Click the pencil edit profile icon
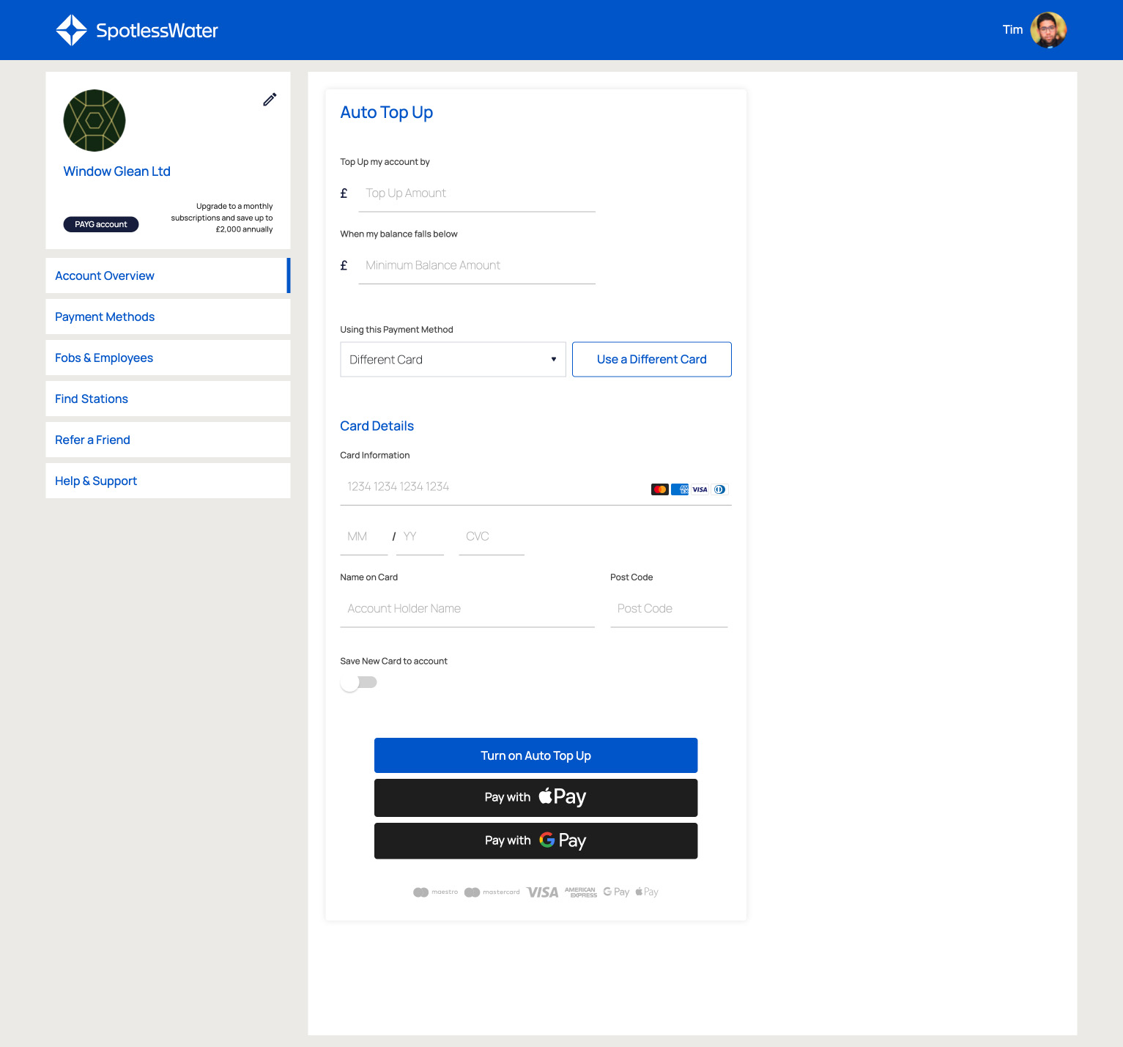This screenshot has width=1123, height=1047. [x=270, y=100]
